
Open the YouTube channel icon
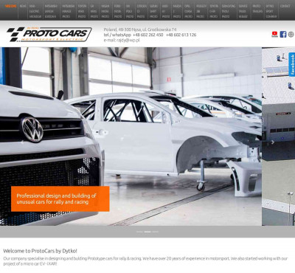(x=274, y=34)
